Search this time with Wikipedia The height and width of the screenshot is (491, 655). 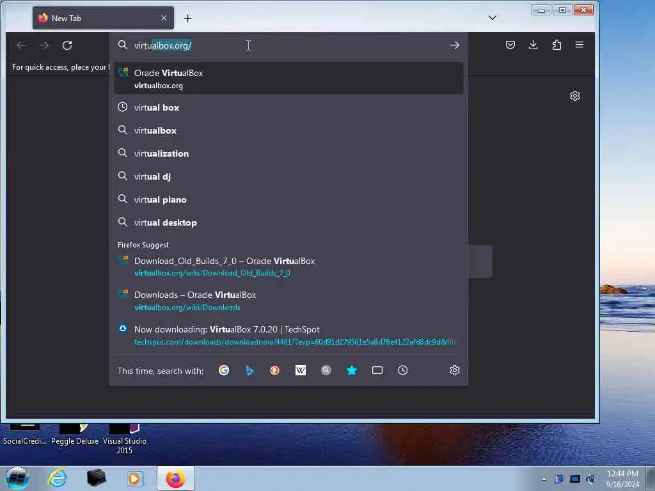point(301,370)
